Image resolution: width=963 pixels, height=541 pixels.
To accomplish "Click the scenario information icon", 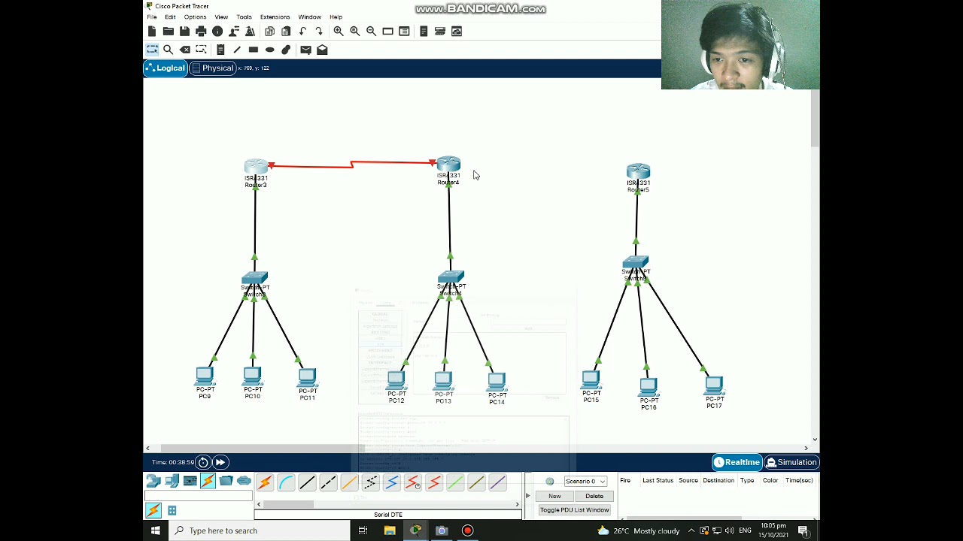I will pos(550,482).
